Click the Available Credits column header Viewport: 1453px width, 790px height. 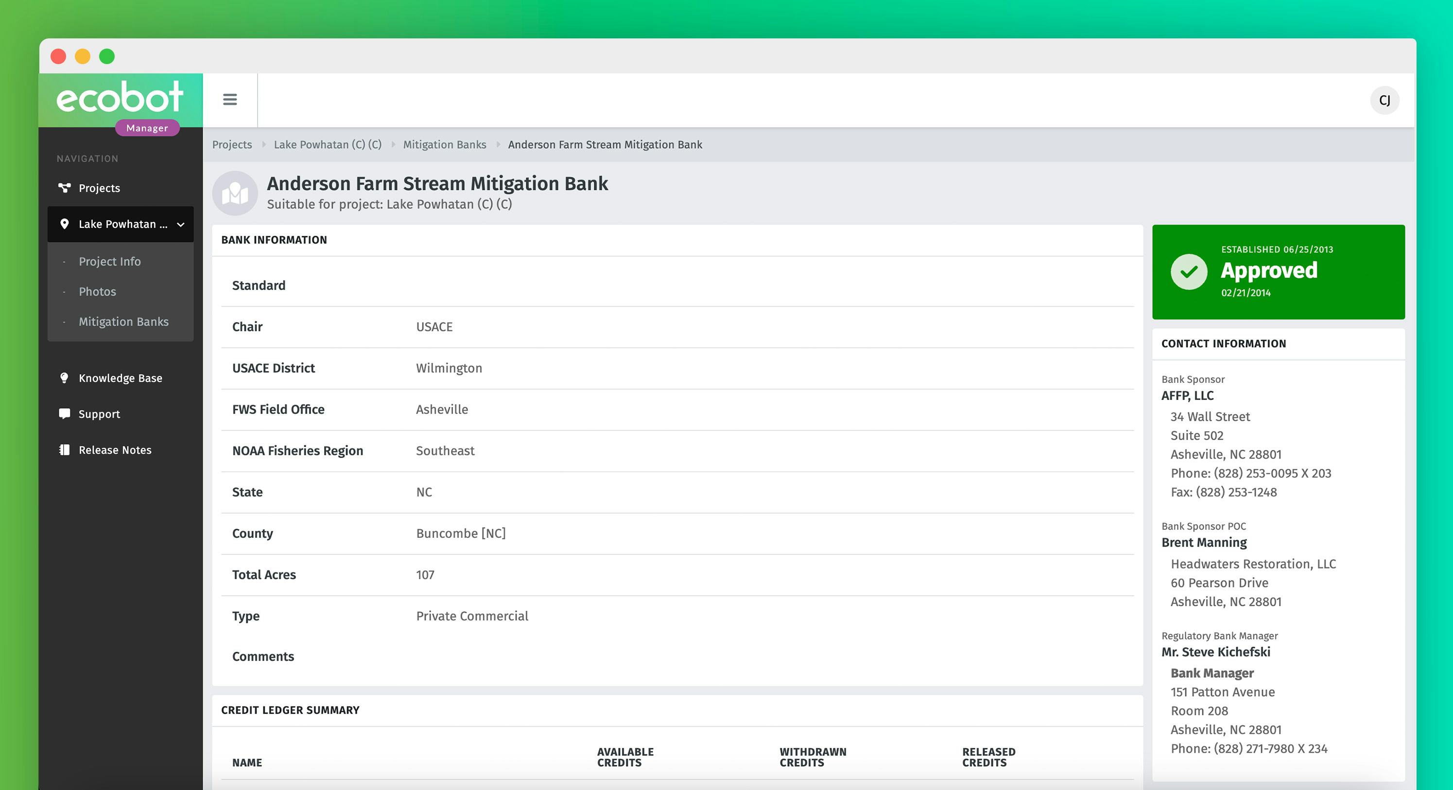pyautogui.click(x=625, y=757)
